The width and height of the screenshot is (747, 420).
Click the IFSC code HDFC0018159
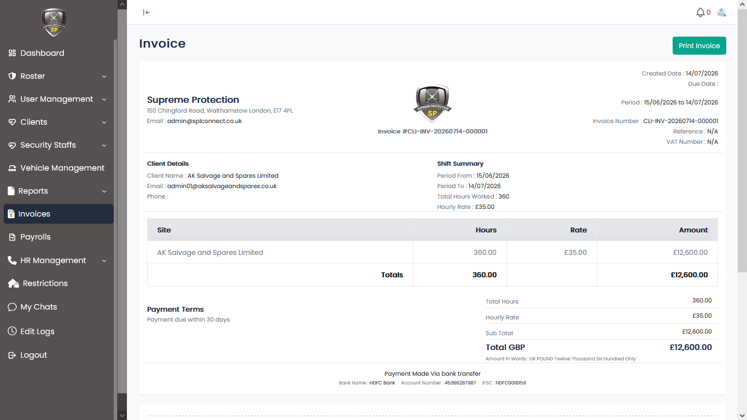[511, 383]
